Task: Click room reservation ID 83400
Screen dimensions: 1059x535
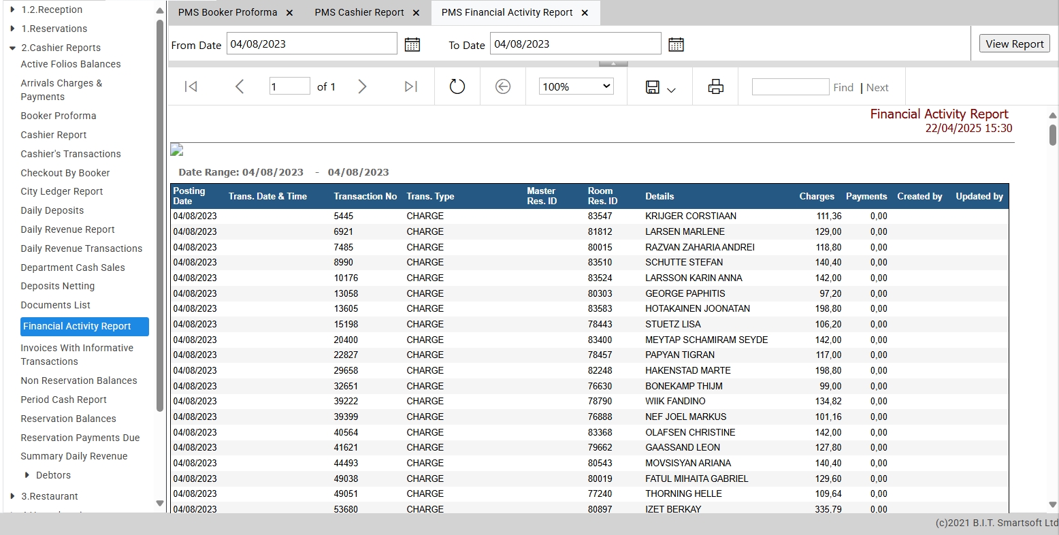Action: 600,340
